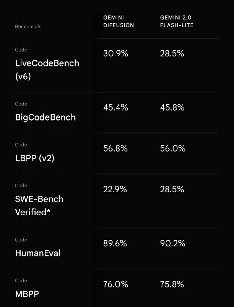This screenshot has width=234, height=307.
Task: Click the 76.0% MBPP score
Action: tap(115, 284)
